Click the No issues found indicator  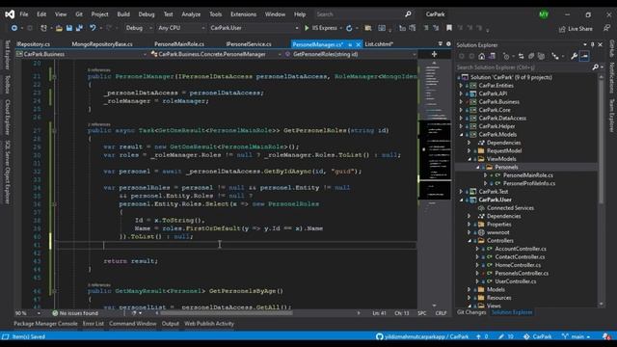click(x=75, y=313)
